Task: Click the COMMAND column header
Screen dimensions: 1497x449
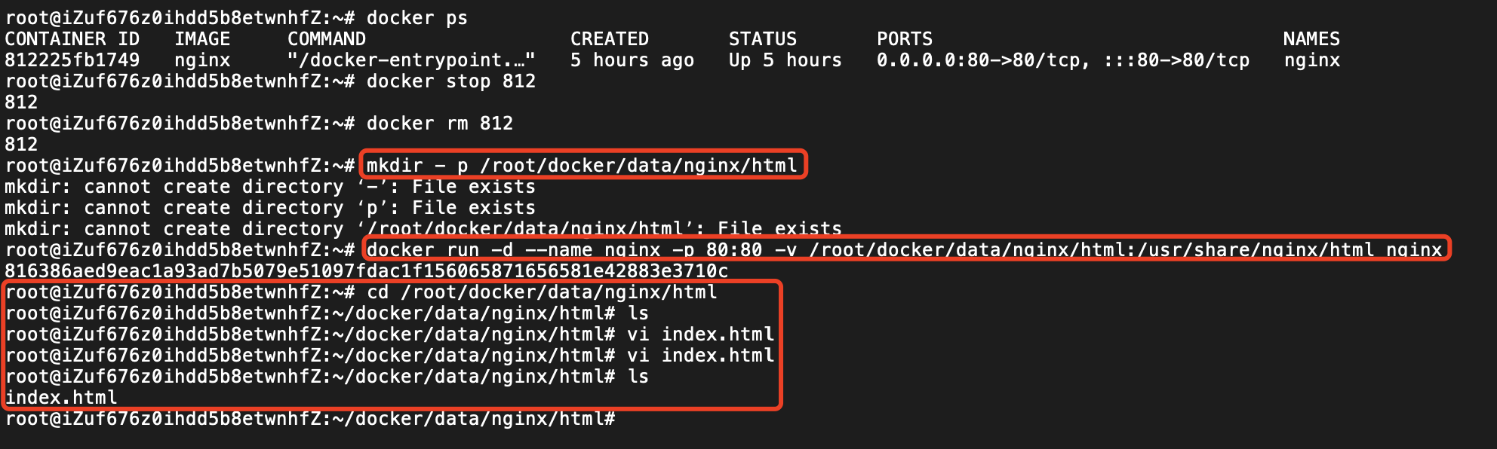Action: (327, 39)
